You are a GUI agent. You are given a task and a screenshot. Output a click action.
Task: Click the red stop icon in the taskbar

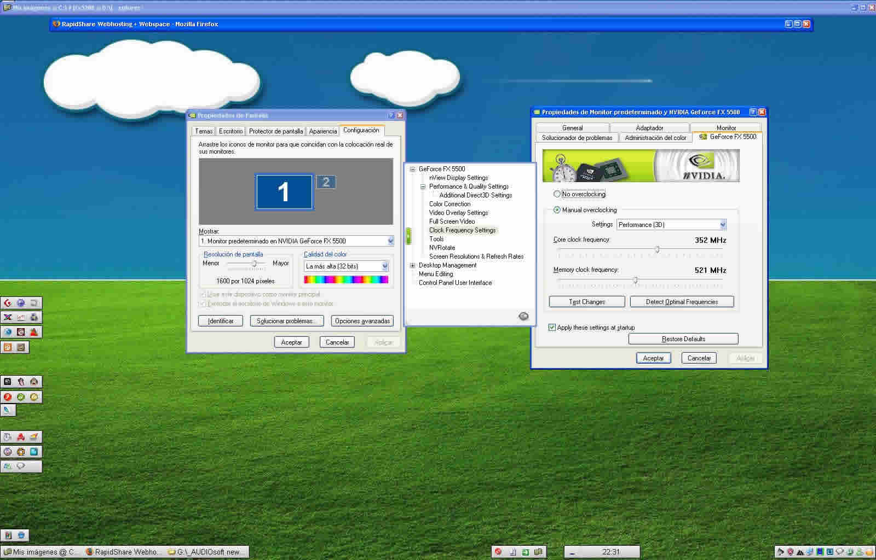[498, 552]
